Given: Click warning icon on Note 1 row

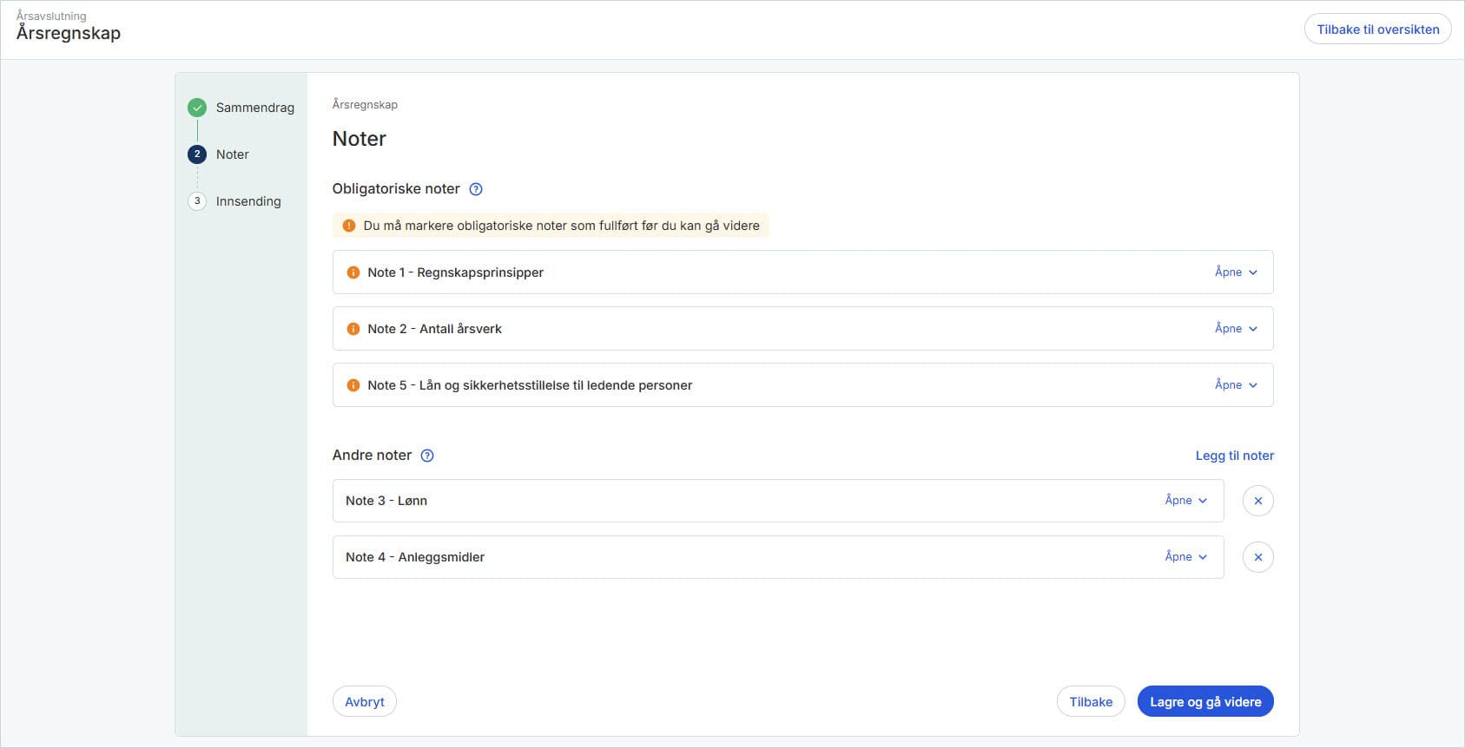Looking at the screenshot, I should (353, 272).
